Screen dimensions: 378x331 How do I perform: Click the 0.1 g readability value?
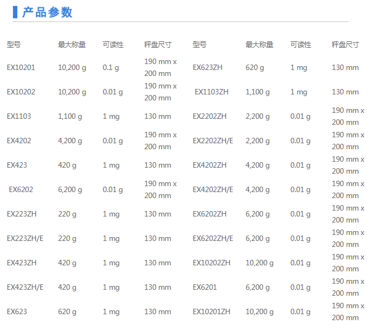tap(111, 68)
